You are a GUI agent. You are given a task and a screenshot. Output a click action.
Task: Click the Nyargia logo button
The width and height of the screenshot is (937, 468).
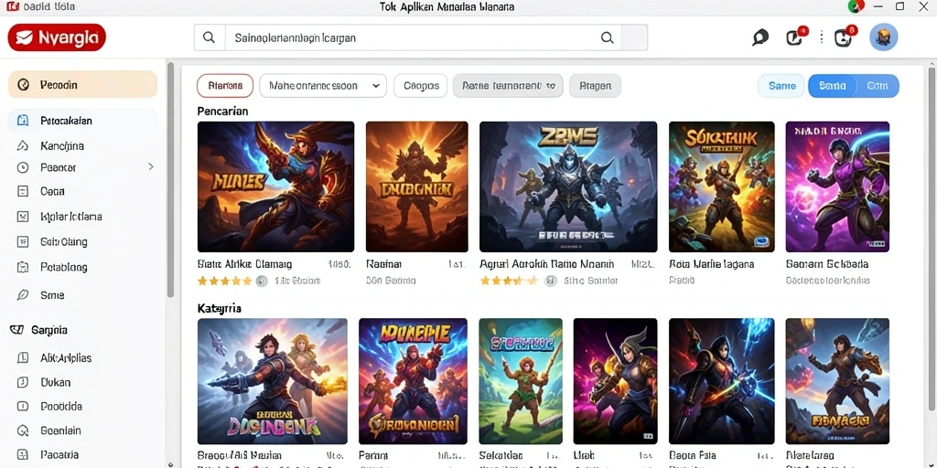(57, 37)
